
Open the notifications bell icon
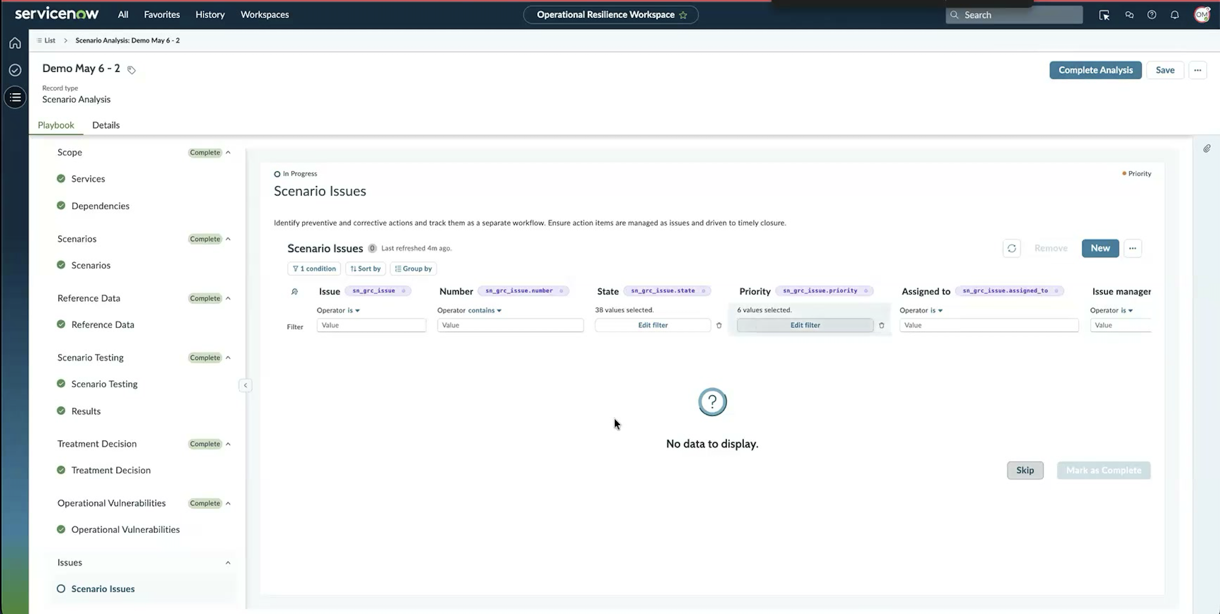pyautogui.click(x=1174, y=15)
